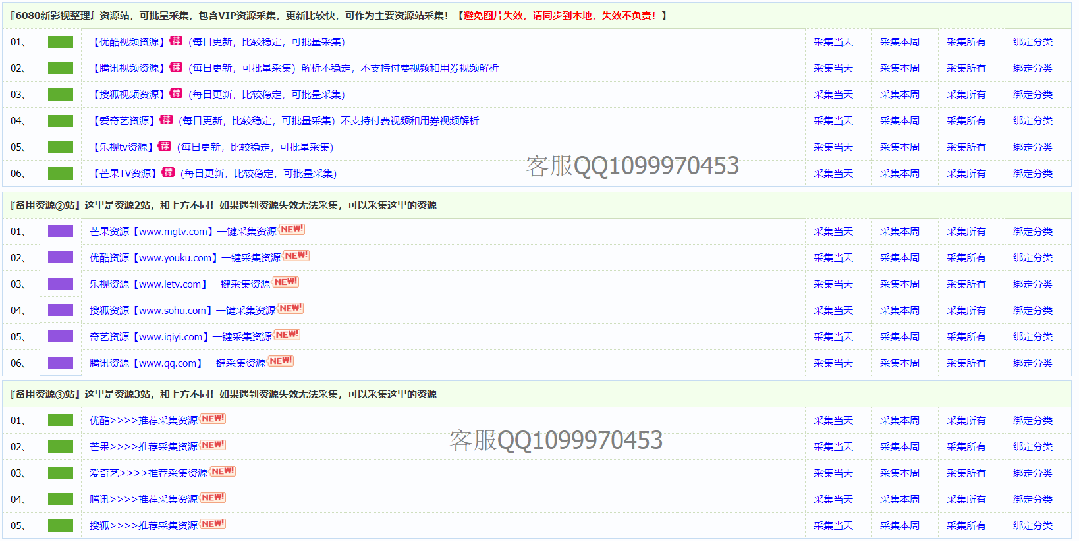Click 采集当天 in the 优酷>>>>推荐采集资源 row
Image resolution: width=1079 pixels, height=541 pixels.
click(833, 421)
